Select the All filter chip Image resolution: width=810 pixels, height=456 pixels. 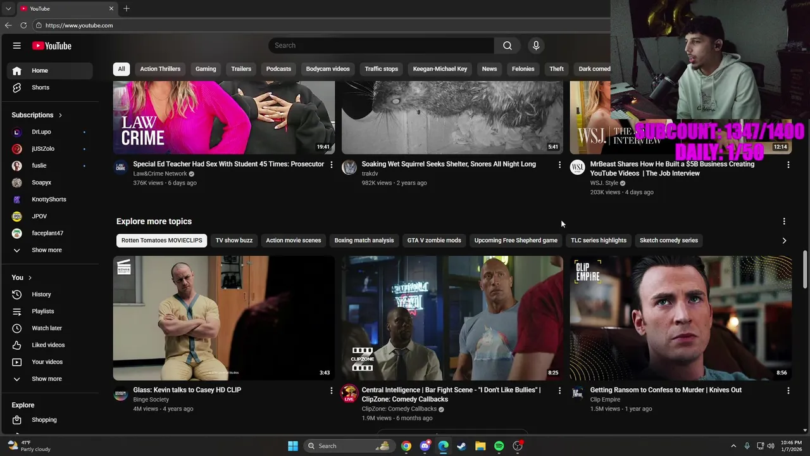[x=121, y=69]
